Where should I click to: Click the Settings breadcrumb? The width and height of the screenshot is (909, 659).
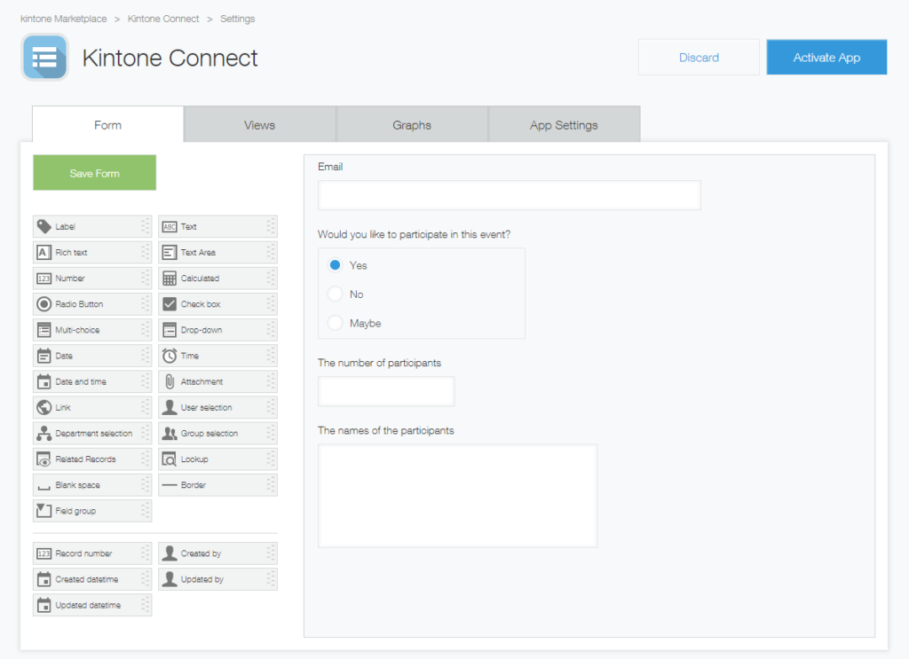pos(238,19)
